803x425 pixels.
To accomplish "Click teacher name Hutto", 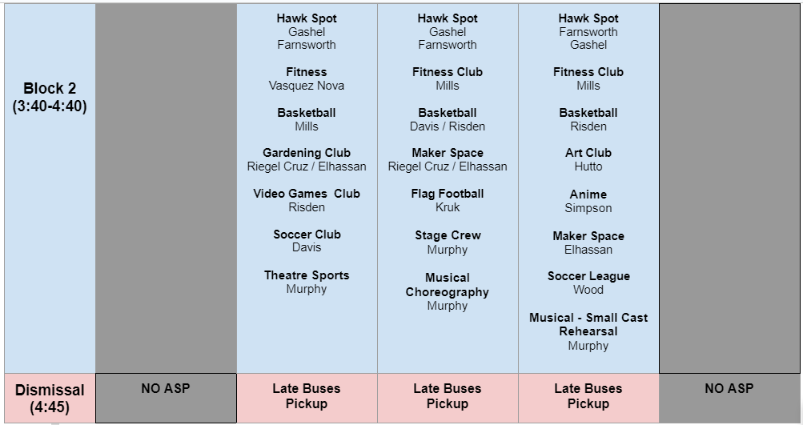I will click(x=588, y=166).
